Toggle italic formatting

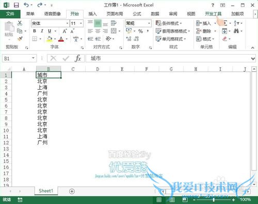[x=42, y=31]
